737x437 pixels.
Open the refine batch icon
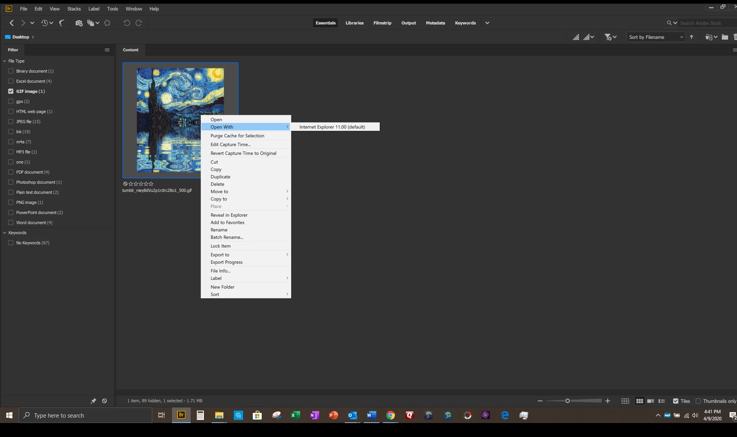[x=93, y=23]
